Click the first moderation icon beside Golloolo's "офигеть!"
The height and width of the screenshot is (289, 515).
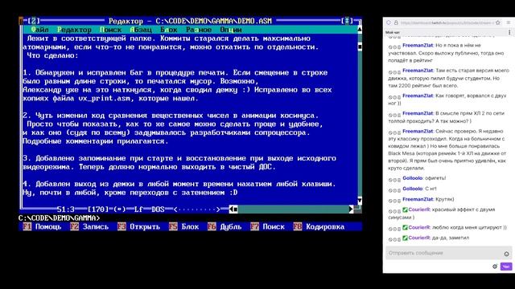click(390, 180)
